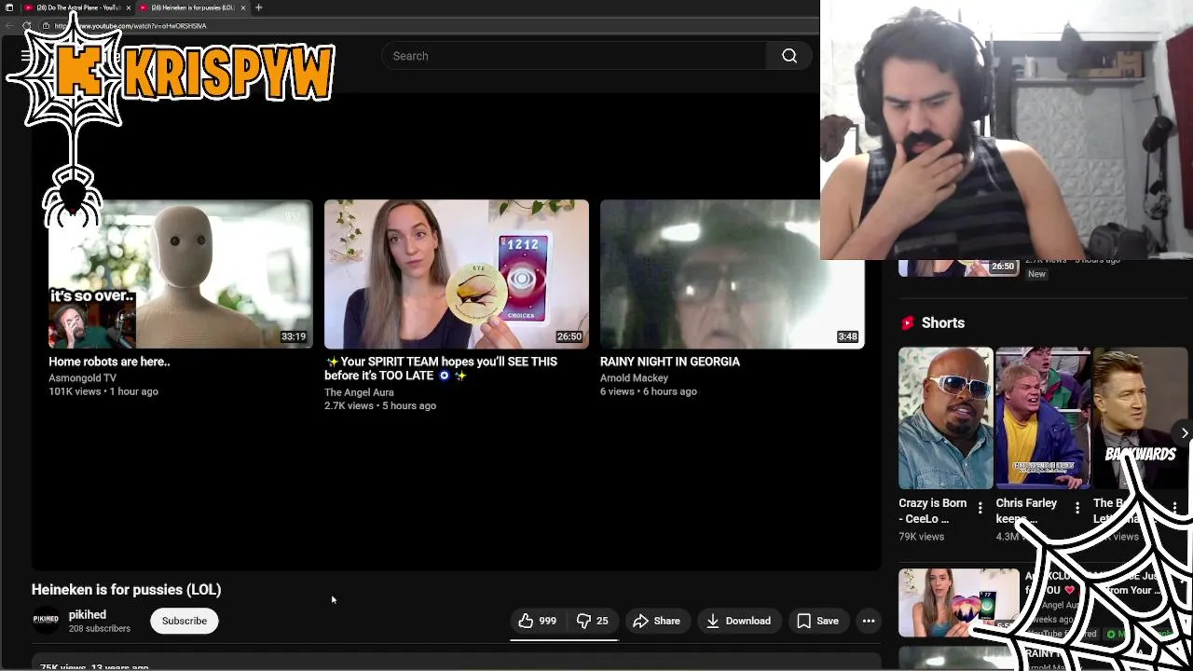
Task: Open the 'RAINY NIGHT IN GEORGIA' title link
Action: (670, 362)
